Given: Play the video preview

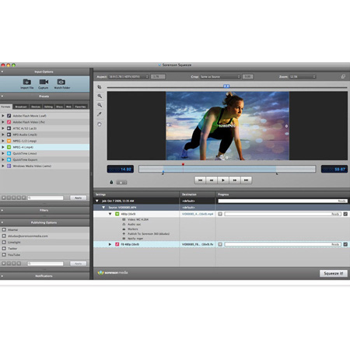Looking at the screenshot, I should click(x=223, y=180).
